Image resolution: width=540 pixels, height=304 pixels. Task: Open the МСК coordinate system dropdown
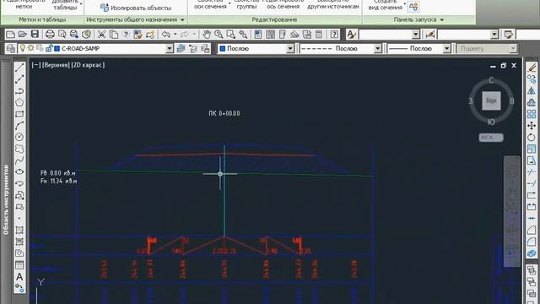pyautogui.click(x=491, y=137)
